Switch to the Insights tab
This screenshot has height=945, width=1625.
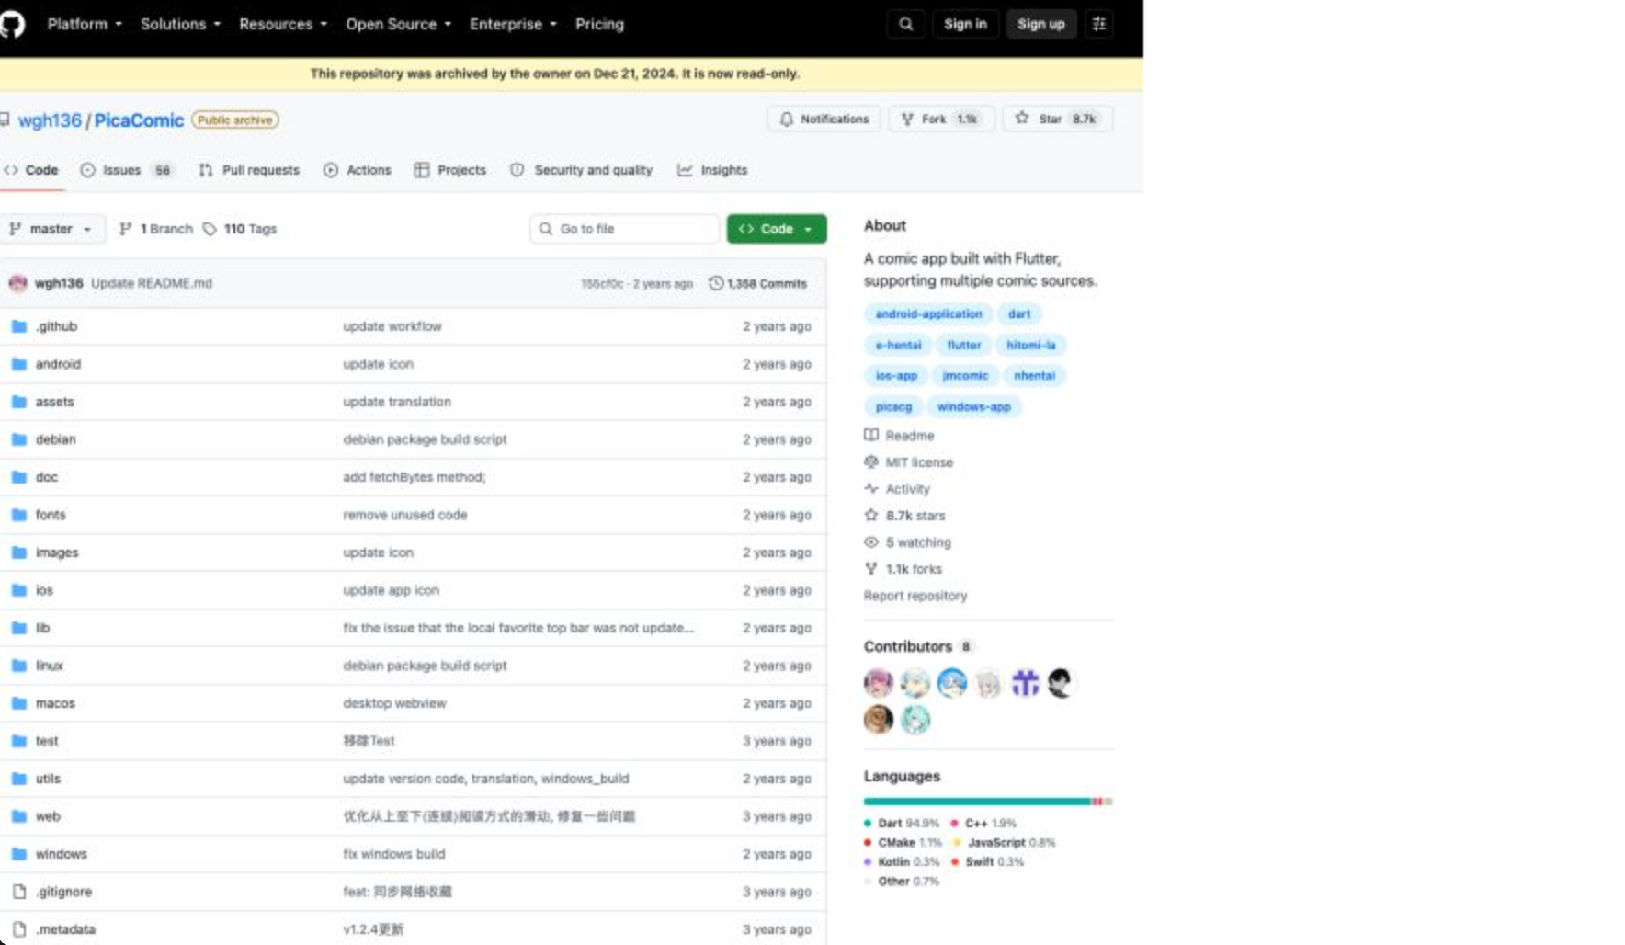click(x=712, y=170)
